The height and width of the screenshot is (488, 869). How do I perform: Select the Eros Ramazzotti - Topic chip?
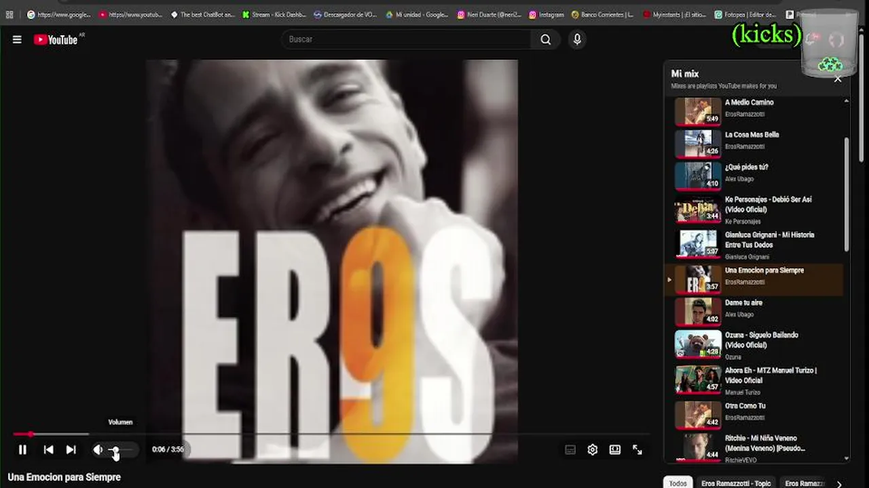point(736,483)
